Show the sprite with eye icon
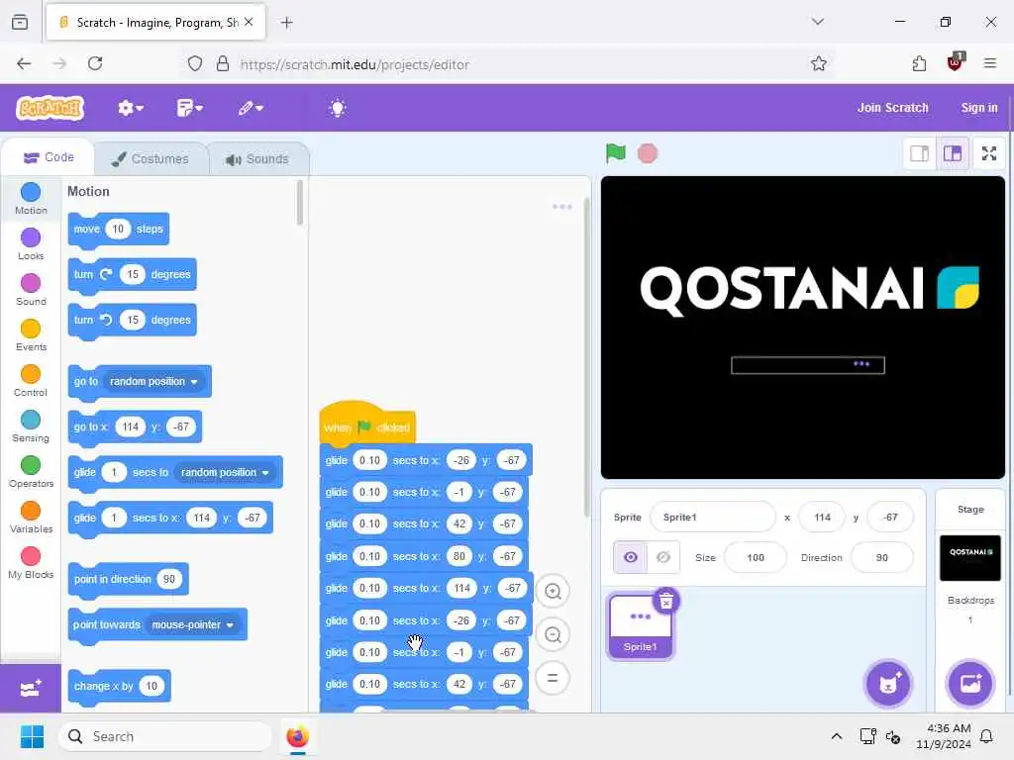Screen dimensions: 1014x760 pos(631,557)
